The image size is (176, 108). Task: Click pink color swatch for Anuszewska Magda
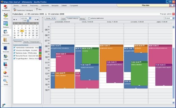(x=40, y=50)
